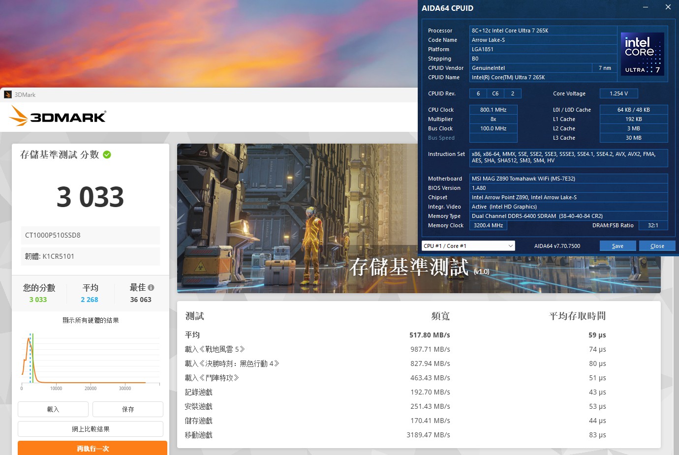Image resolution: width=679 pixels, height=455 pixels.
Task: Click the L3 Cache value 30 MB
Action: (x=634, y=138)
